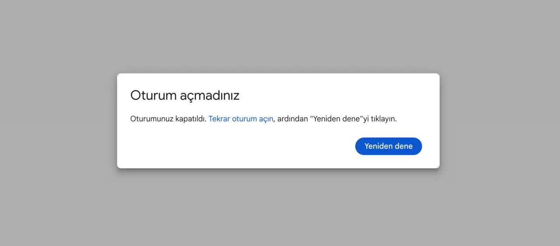Viewport: 560px width, 246px height.
Task: Open the "Tekrar oturum açın" link
Action: tap(241, 119)
